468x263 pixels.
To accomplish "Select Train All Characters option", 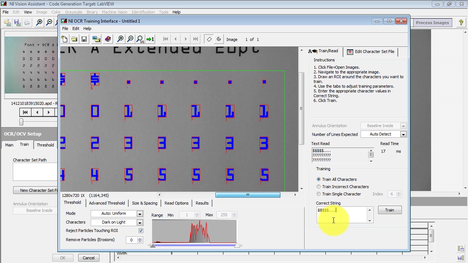I will tap(336, 179).
